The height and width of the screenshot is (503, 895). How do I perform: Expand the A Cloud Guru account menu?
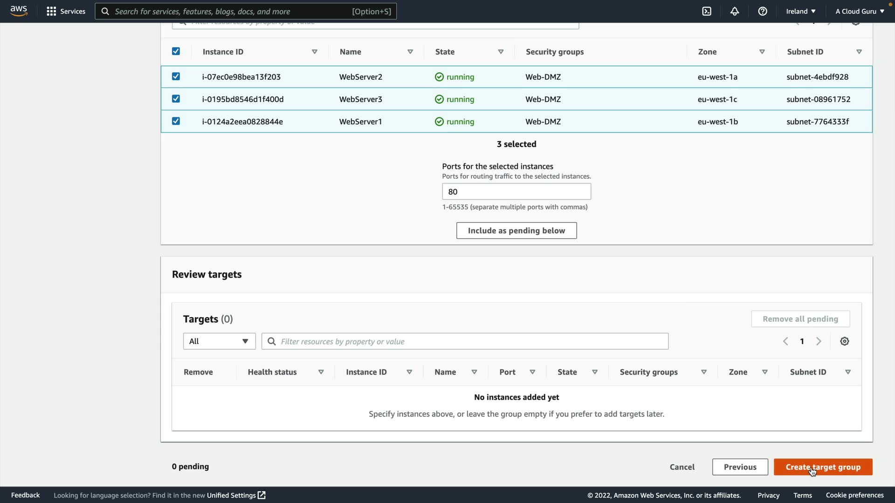pos(859,11)
